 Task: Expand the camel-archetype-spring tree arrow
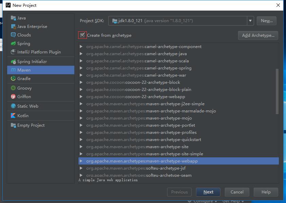[81, 68]
